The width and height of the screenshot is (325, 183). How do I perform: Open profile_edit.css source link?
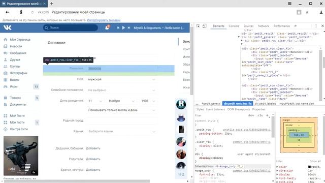[247, 130]
